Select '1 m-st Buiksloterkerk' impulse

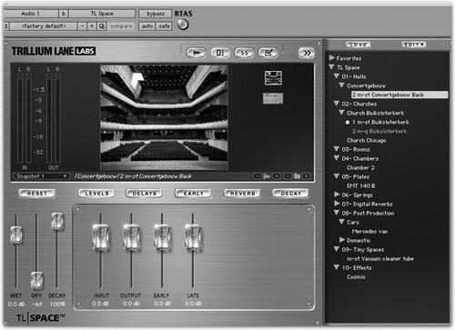pyautogui.click(x=380, y=122)
